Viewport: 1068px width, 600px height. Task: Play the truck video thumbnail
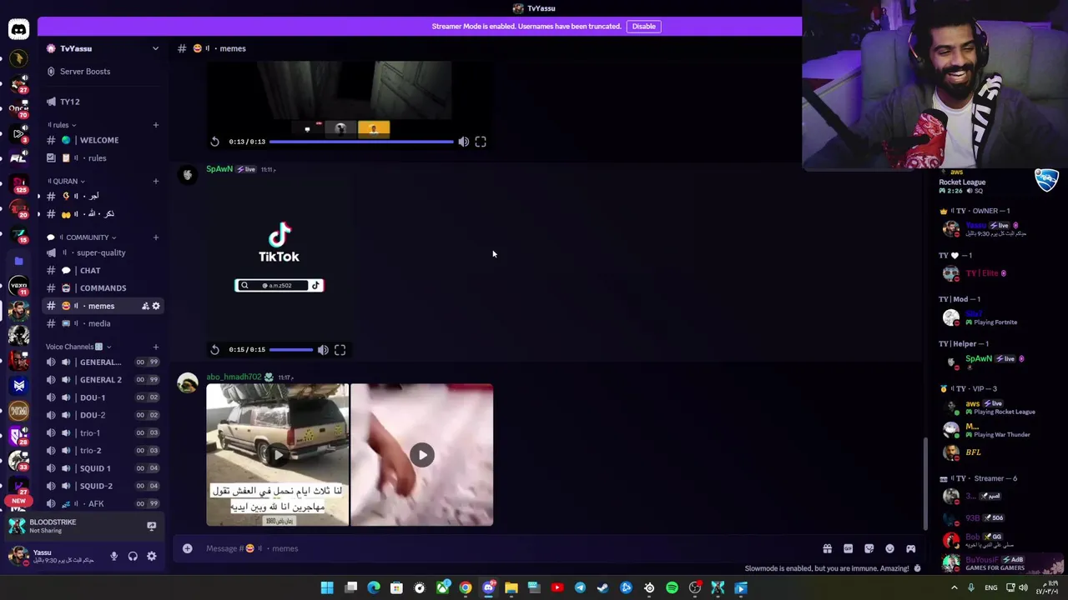coord(278,455)
